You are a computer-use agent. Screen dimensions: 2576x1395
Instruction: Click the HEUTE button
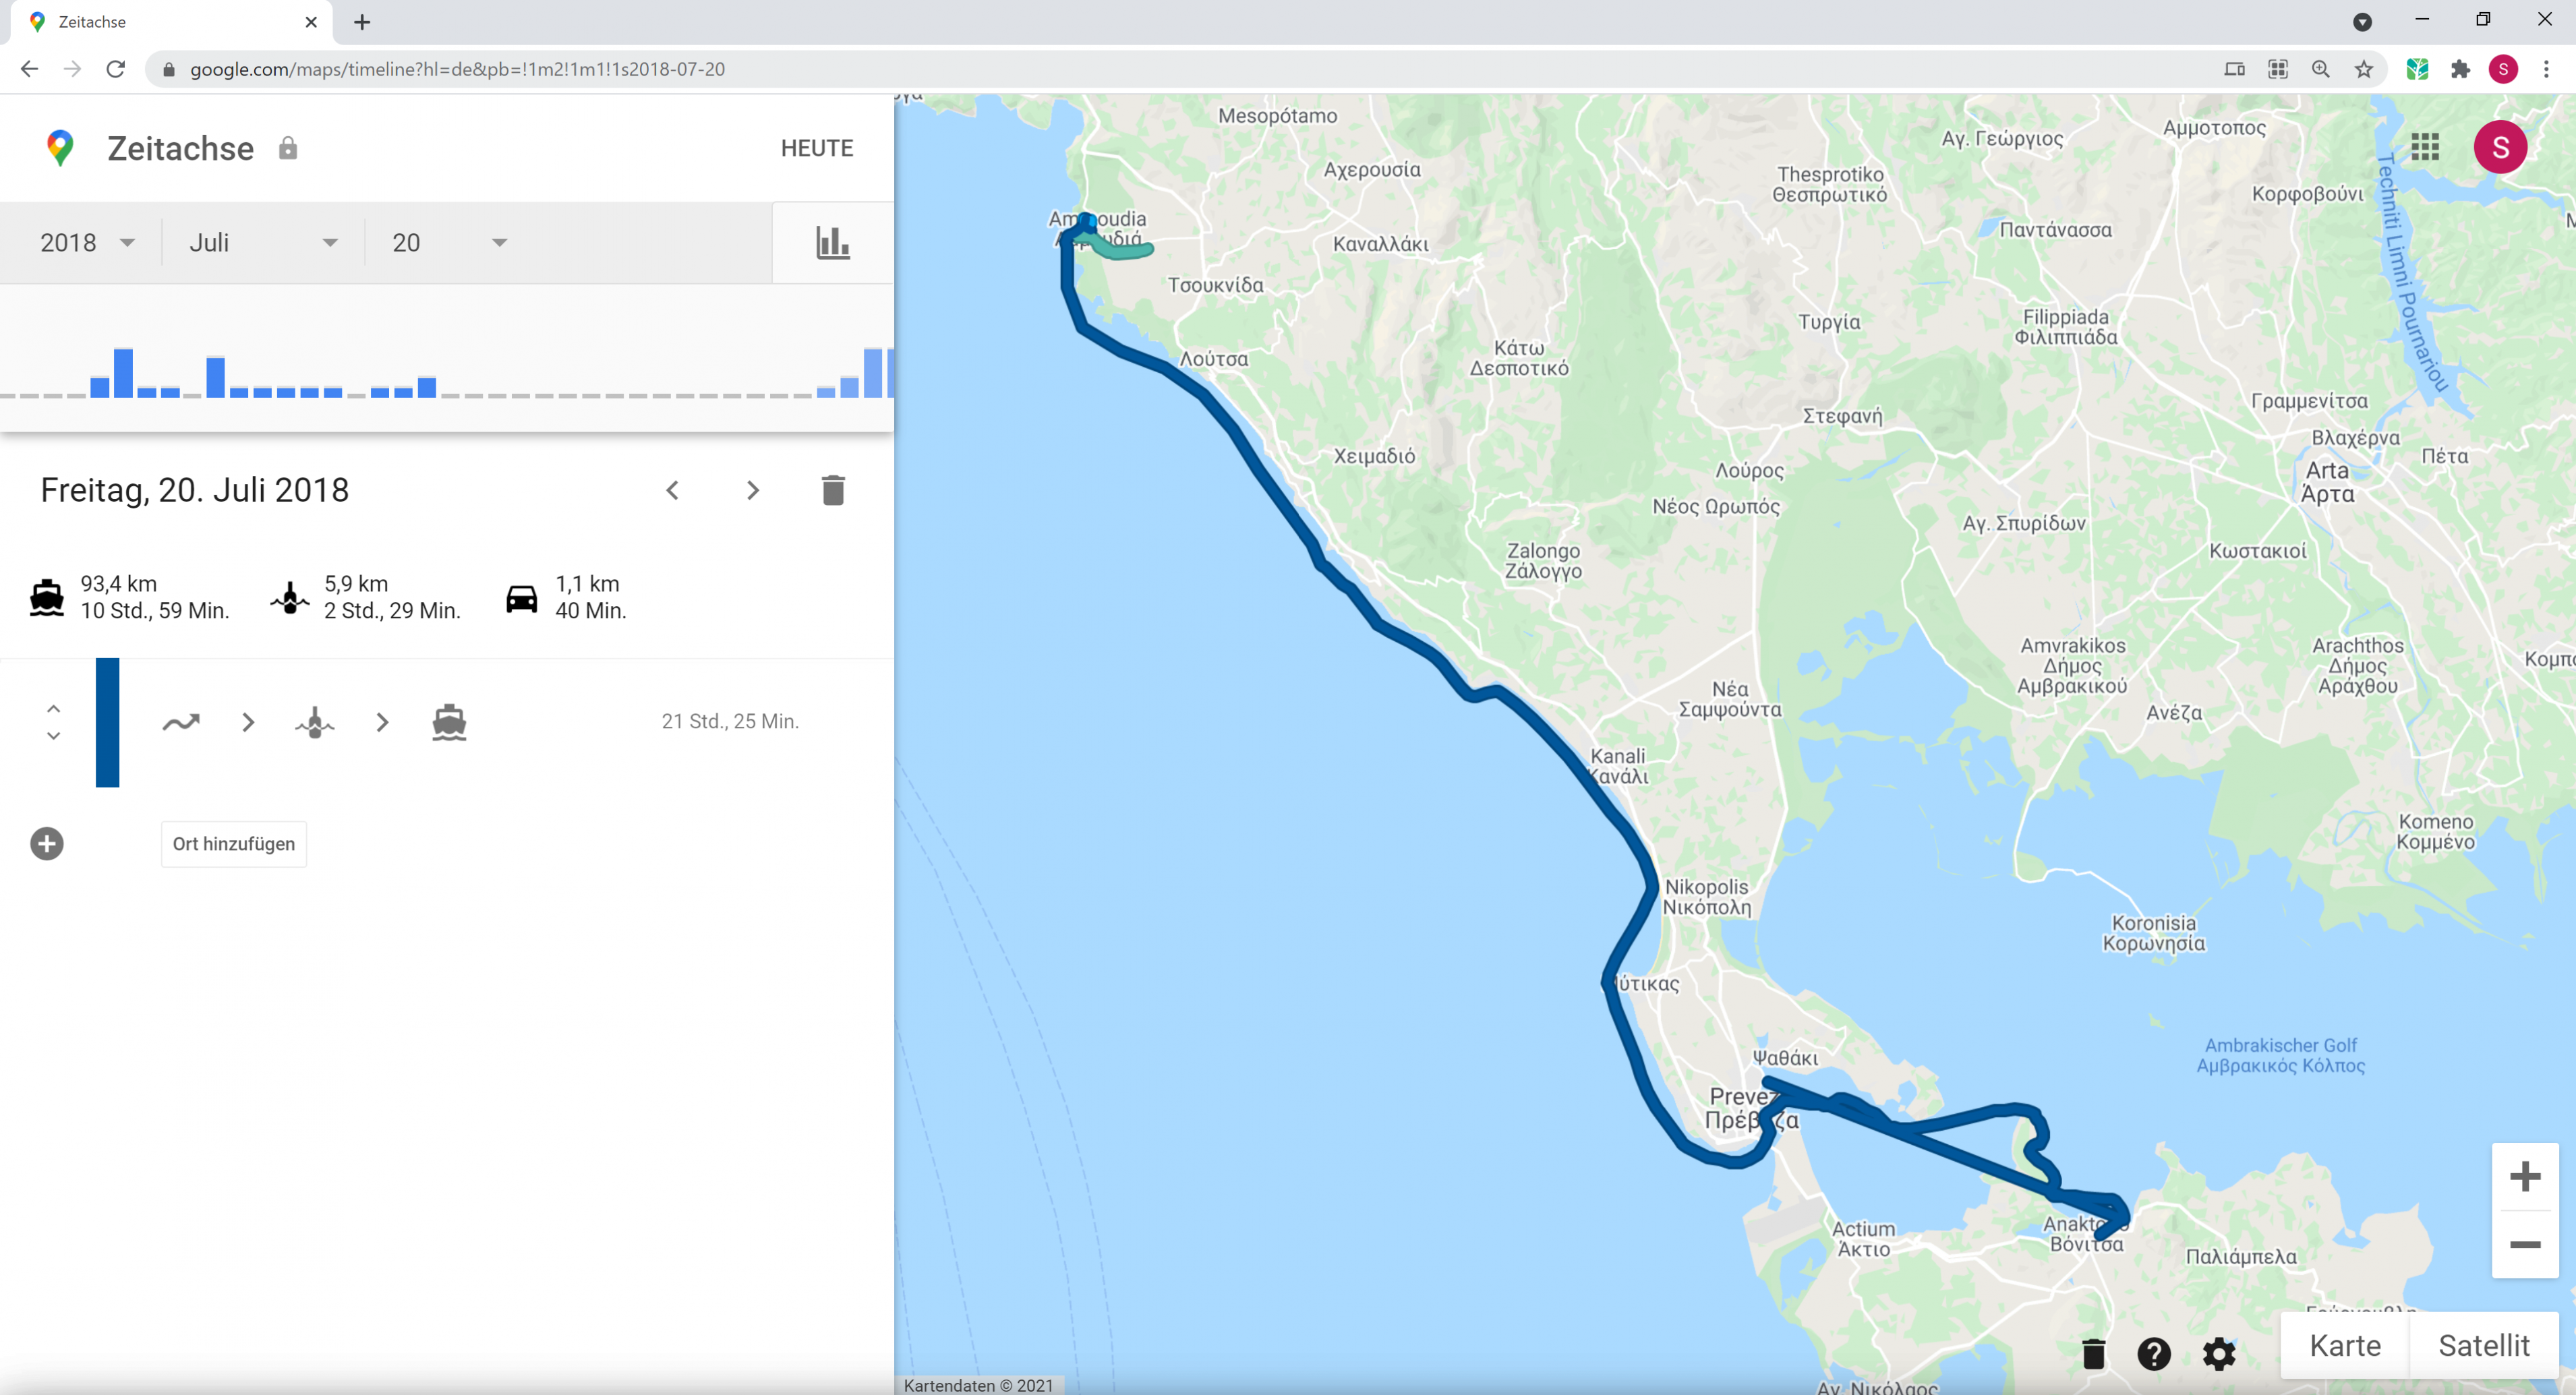[816, 148]
